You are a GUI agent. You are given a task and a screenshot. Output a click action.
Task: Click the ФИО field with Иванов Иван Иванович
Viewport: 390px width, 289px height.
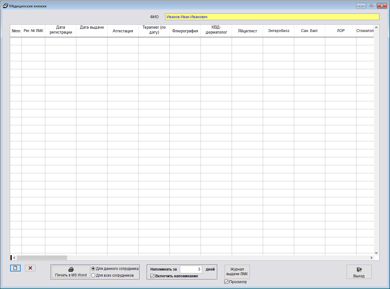pos(272,17)
